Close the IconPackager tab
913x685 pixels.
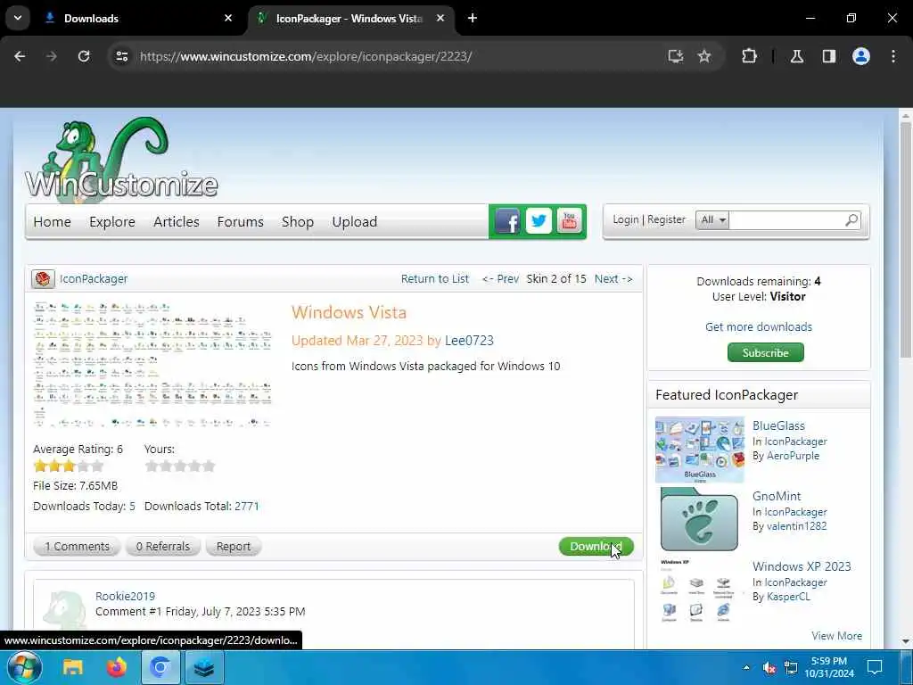coord(440,18)
